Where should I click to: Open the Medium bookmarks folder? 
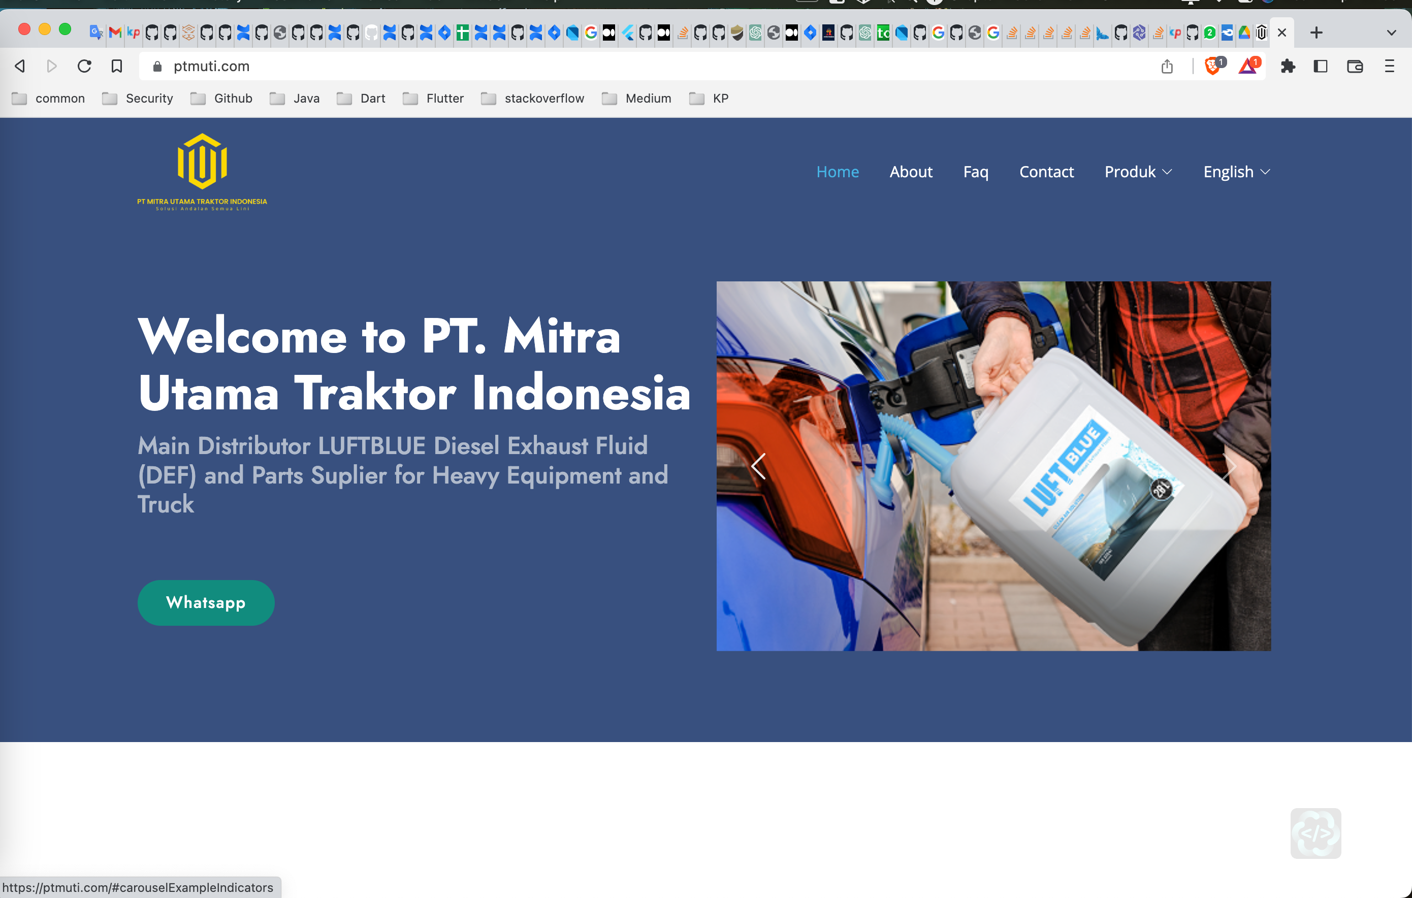[x=637, y=99]
